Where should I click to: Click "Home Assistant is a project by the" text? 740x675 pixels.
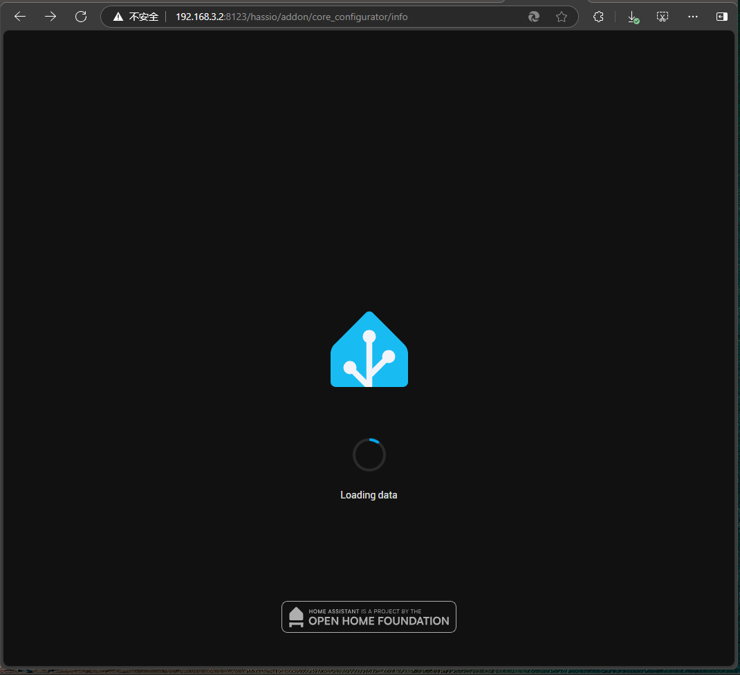click(364, 611)
